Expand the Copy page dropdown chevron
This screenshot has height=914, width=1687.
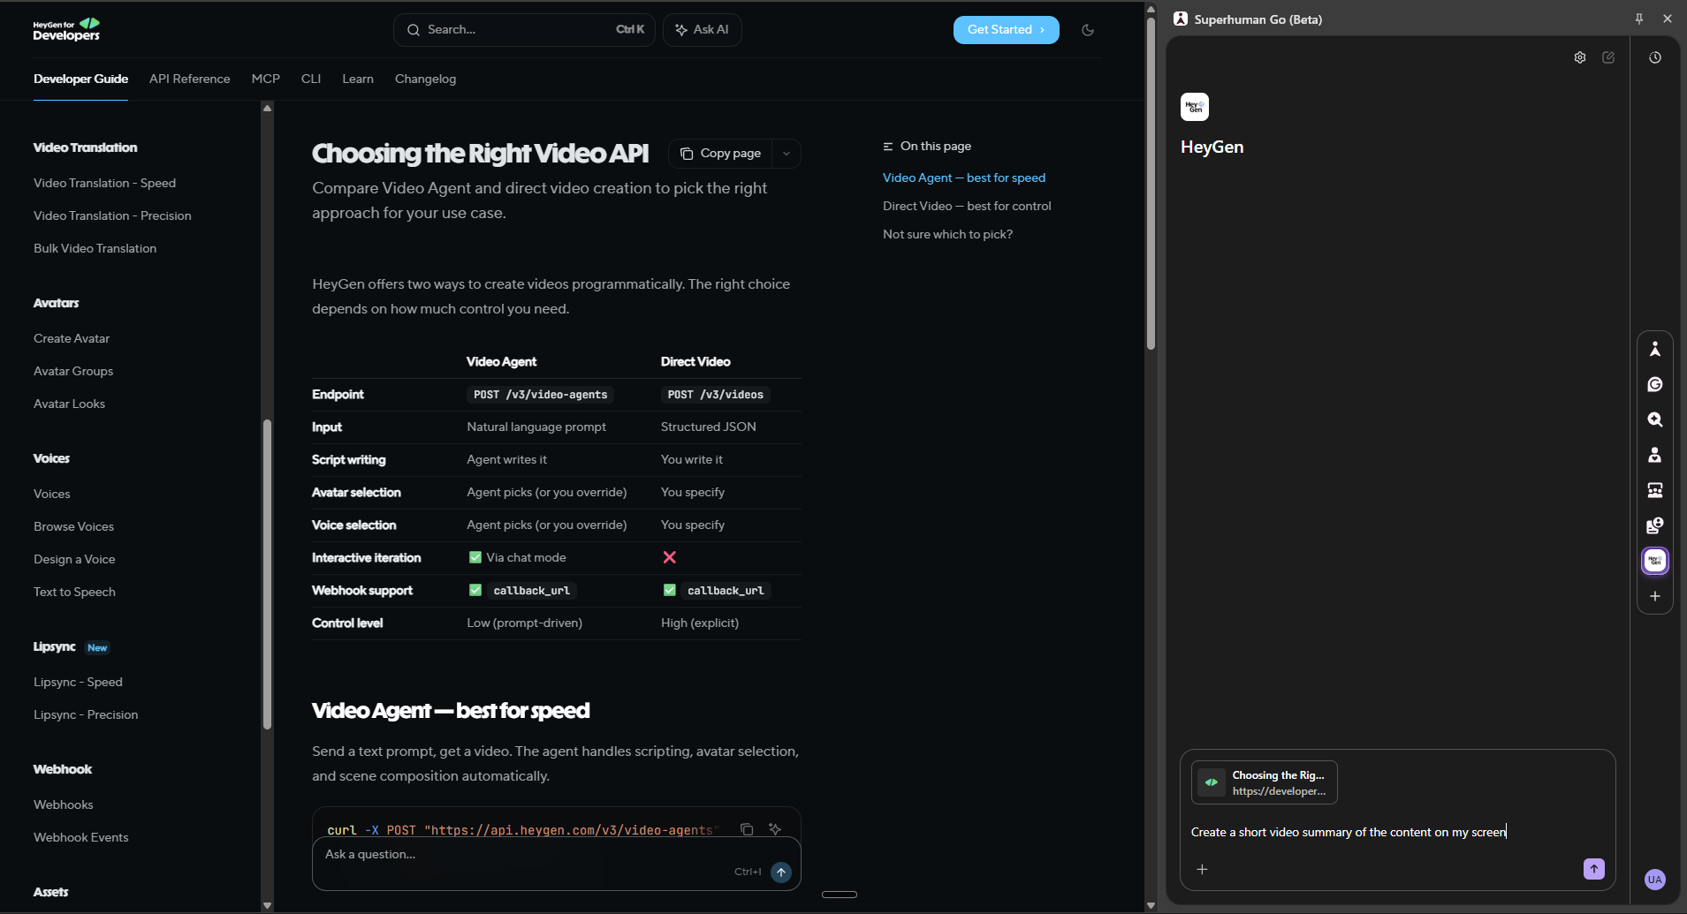tap(787, 154)
